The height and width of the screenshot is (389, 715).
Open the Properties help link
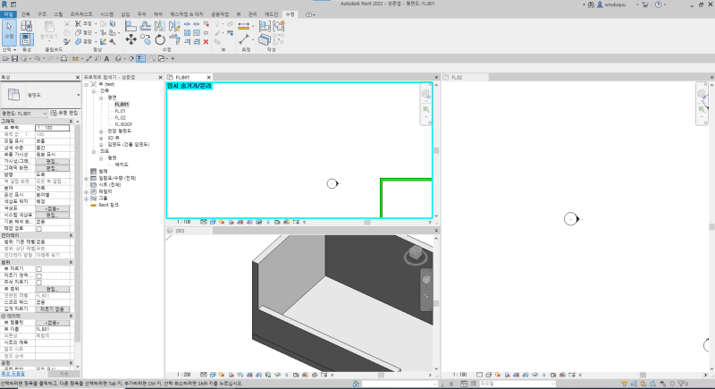(x=13, y=374)
